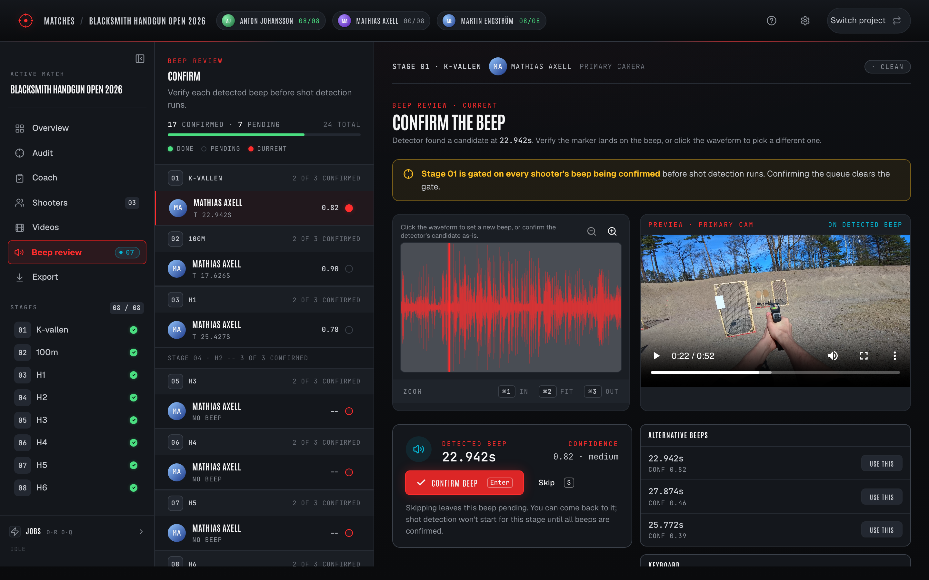Screen dimensions: 929x580
Task: Select Mathias Axell H3 no-beep entry
Action: 264,411
